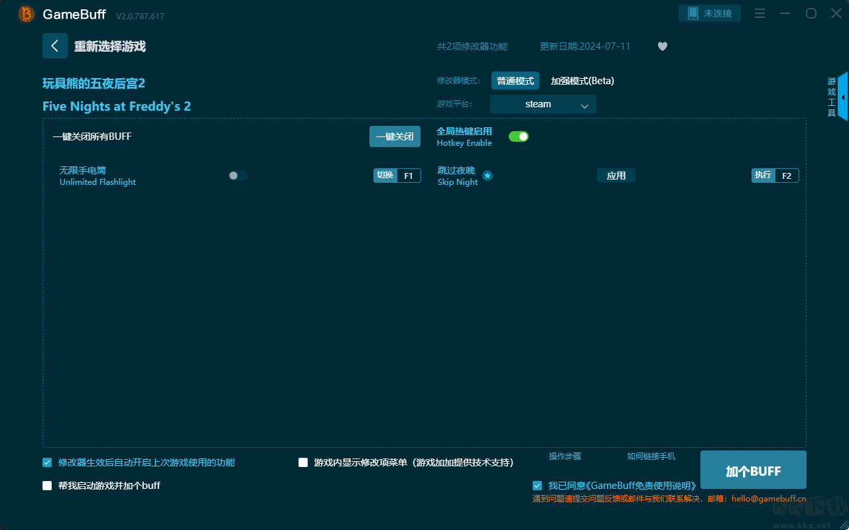Click the 共2项修改器功能 text
The image size is (849, 530).
tap(472, 46)
